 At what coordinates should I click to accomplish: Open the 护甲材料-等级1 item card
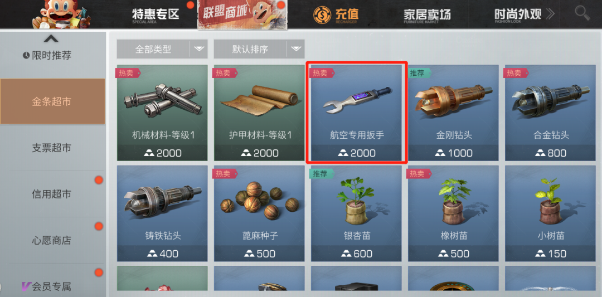click(259, 113)
